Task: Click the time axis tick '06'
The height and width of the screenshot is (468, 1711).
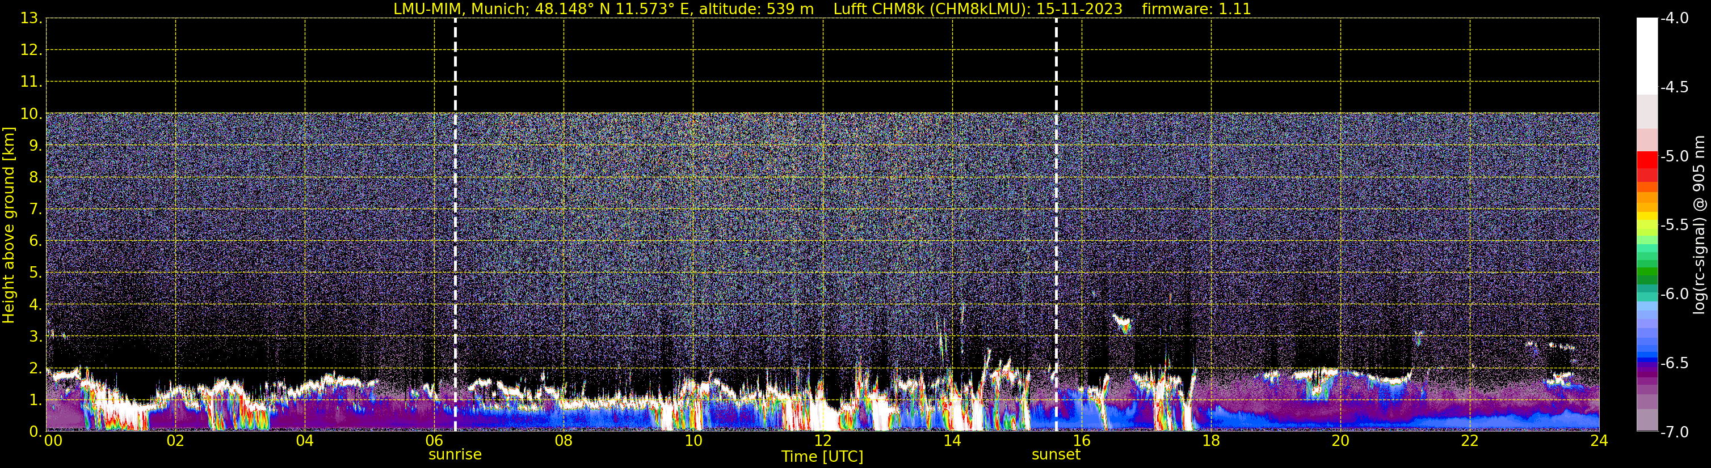Action: [434, 441]
